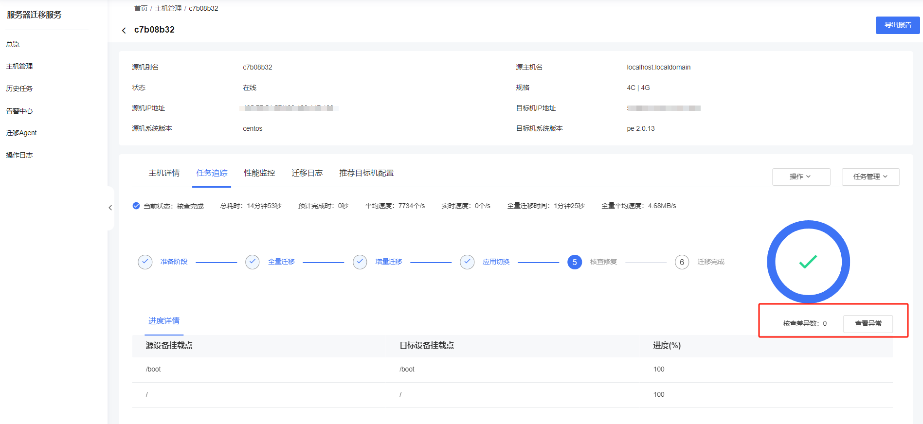Click the localhost.localdomain hostname value
Image resolution: width=923 pixels, height=424 pixels.
pyautogui.click(x=659, y=67)
